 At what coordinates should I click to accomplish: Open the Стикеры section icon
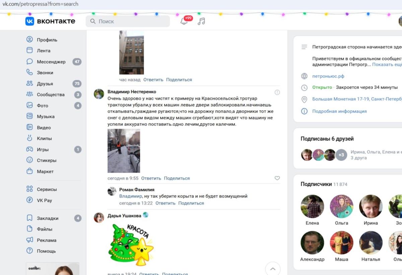[30, 160]
